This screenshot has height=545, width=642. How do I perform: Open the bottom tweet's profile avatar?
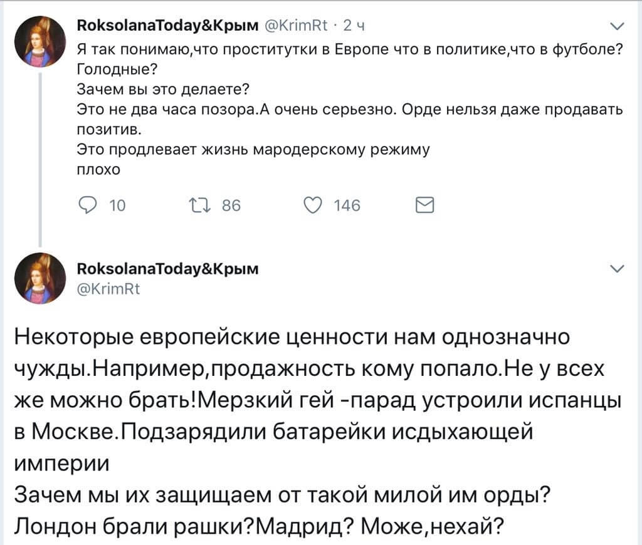pos(41,278)
